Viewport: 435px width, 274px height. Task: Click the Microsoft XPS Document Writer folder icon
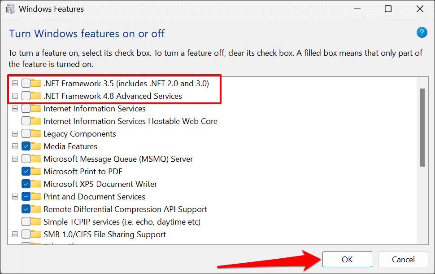36,184
